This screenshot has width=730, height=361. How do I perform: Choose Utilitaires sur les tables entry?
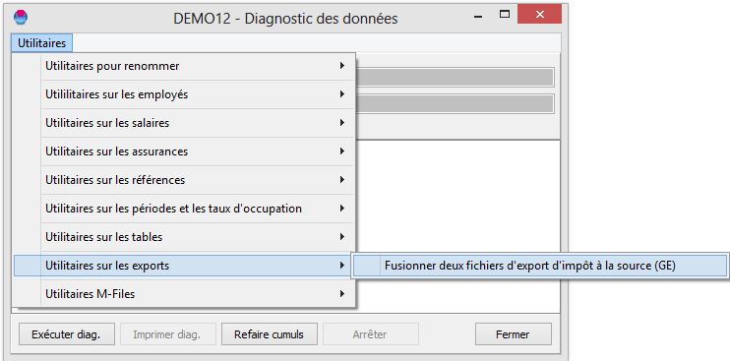click(185, 237)
